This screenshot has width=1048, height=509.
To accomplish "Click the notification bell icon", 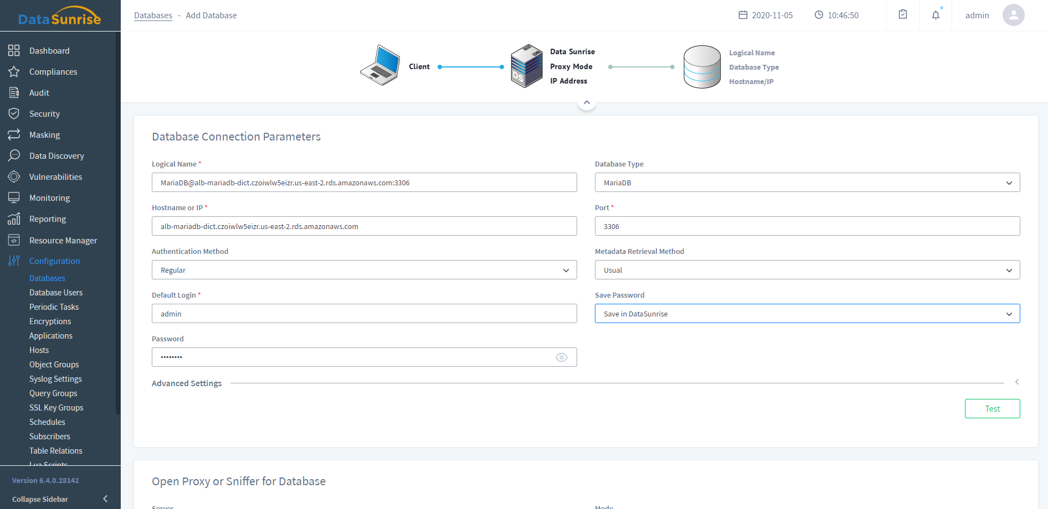I will (x=936, y=15).
